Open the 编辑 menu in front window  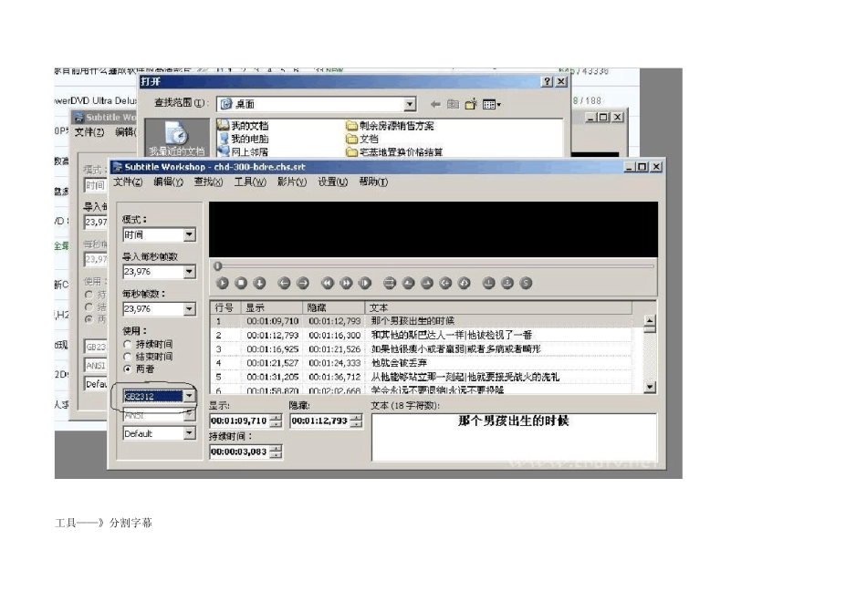168,182
